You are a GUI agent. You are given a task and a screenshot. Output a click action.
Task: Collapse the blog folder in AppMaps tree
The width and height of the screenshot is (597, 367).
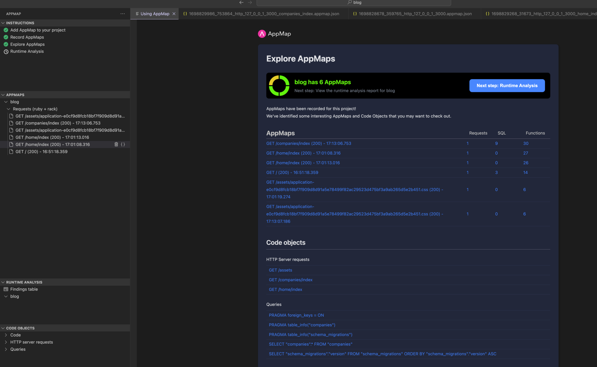[6, 102]
